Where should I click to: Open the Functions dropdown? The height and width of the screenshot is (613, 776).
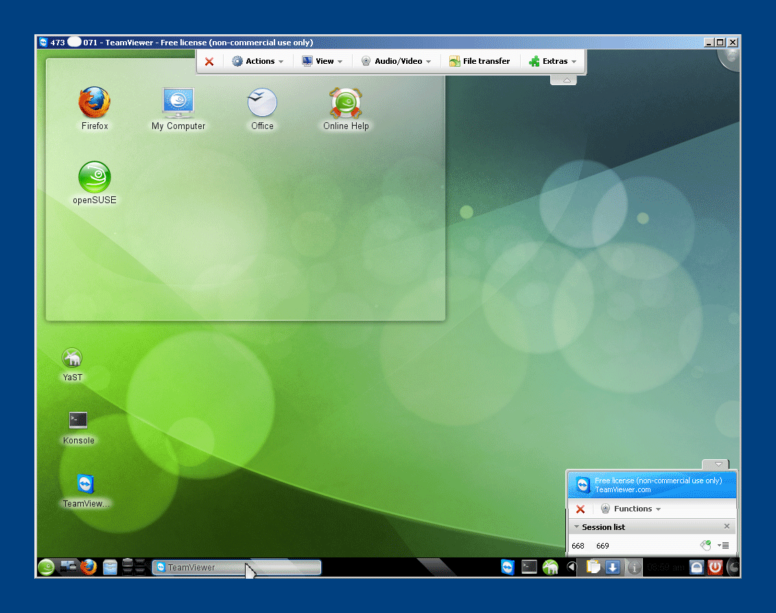click(631, 509)
